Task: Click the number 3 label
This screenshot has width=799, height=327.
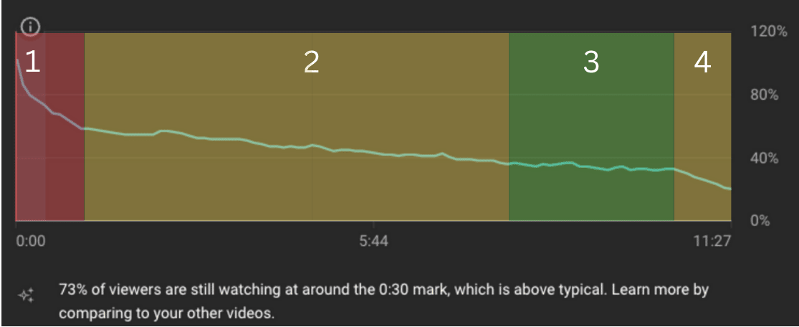Action: pos(591,62)
